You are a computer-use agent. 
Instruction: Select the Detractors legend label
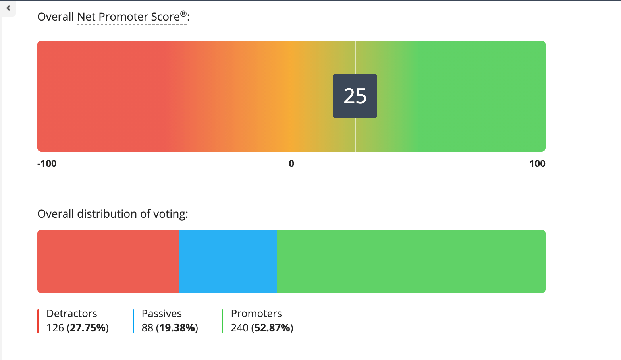click(x=72, y=314)
